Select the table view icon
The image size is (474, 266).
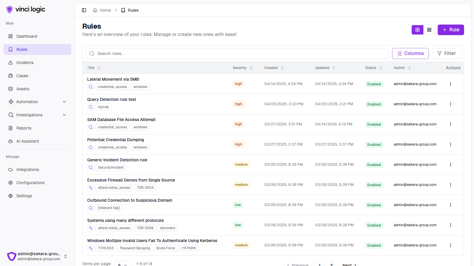coord(417,30)
